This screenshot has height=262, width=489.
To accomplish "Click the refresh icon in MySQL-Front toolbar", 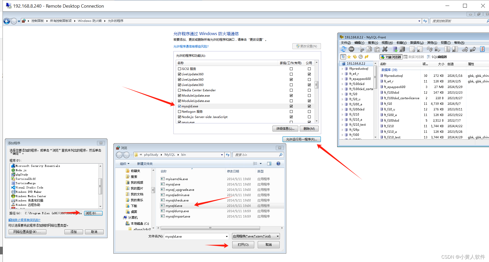I will point(343,49).
